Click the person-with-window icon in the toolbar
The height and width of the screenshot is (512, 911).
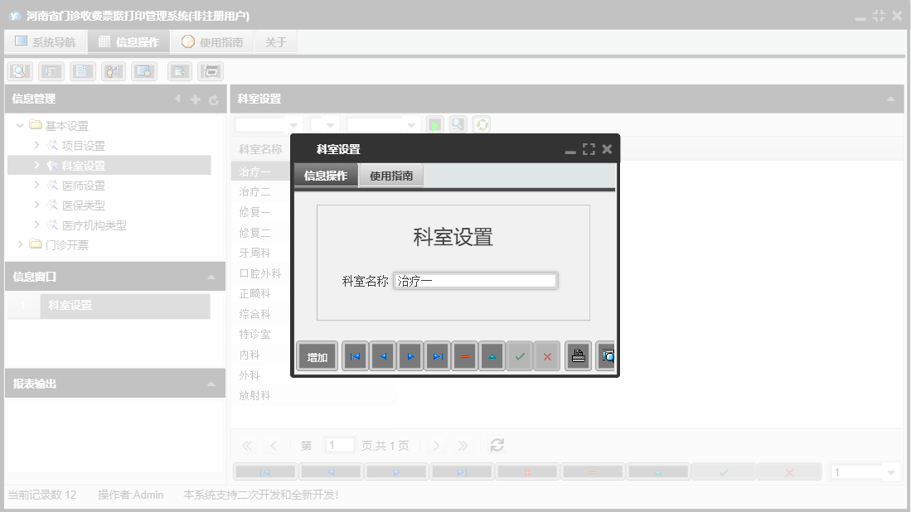(113, 71)
